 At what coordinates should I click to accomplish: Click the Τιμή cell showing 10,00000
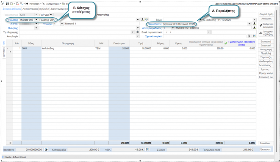pos(141,49)
